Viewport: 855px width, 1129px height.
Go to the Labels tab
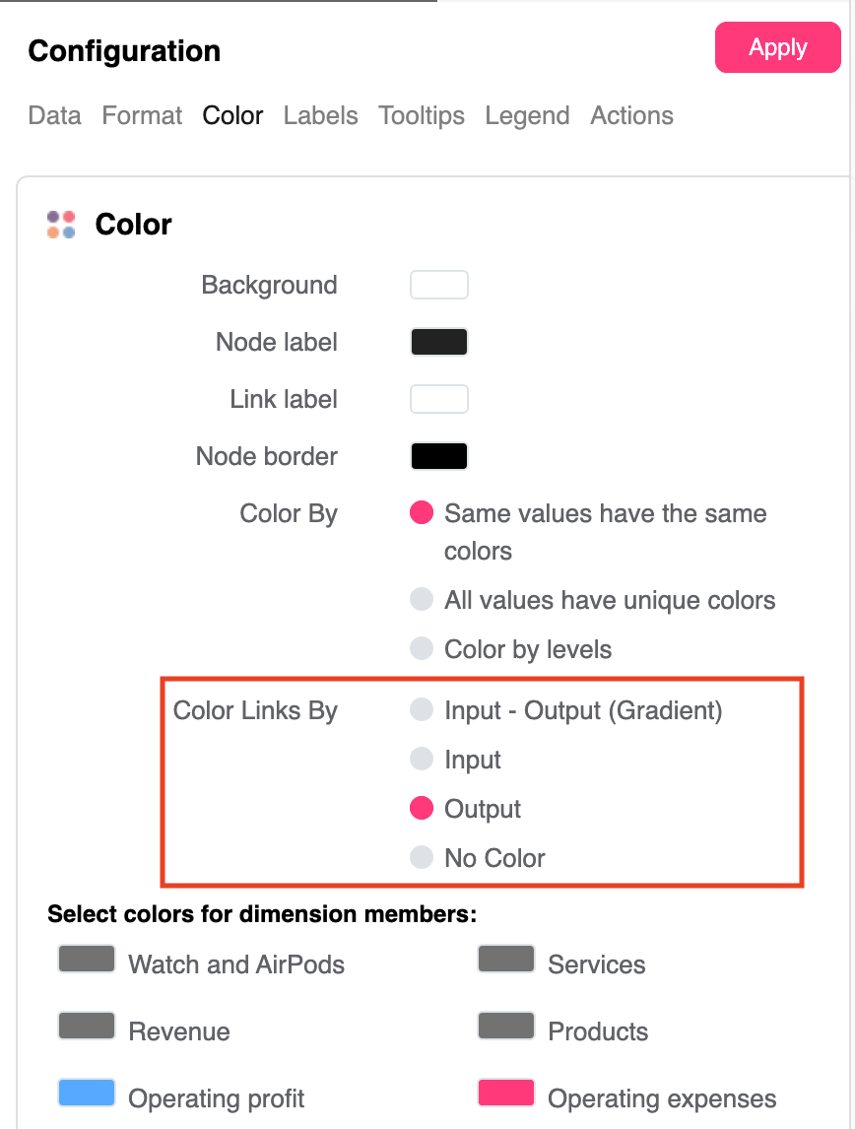tap(320, 115)
